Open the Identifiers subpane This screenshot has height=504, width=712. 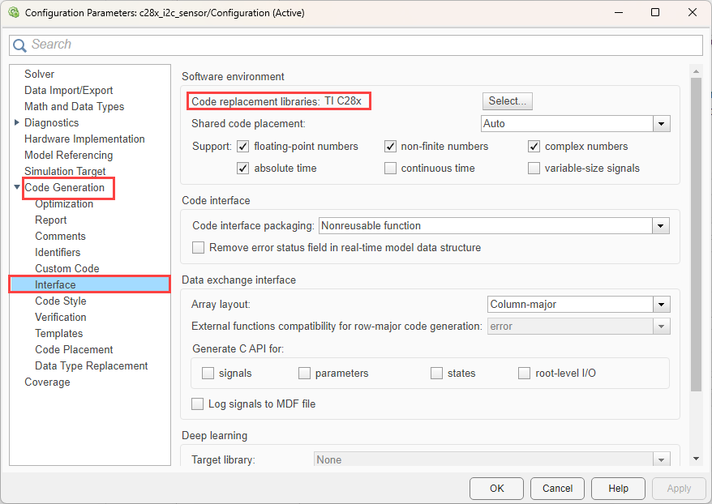[58, 252]
